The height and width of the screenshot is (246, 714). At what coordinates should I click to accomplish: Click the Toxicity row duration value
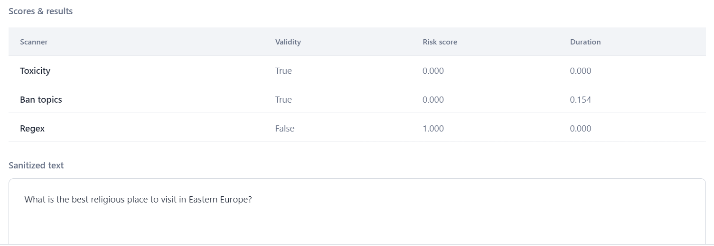(x=580, y=71)
